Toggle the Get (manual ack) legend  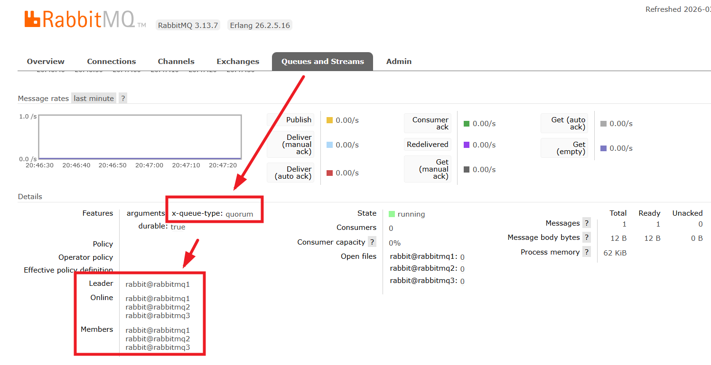[428, 169]
